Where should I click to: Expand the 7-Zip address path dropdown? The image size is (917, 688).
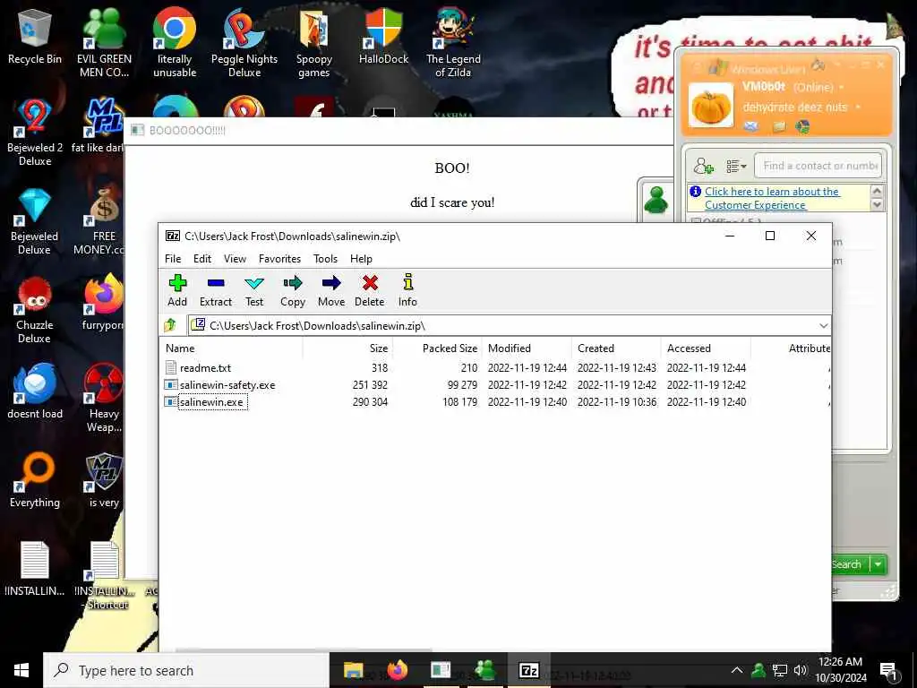[824, 326]
